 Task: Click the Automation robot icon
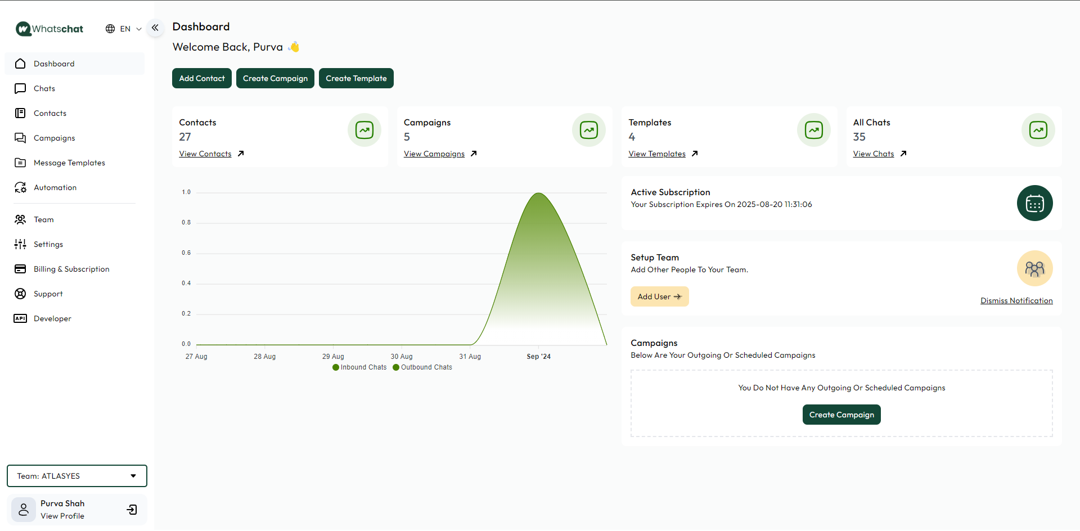(x=20, y=187)
